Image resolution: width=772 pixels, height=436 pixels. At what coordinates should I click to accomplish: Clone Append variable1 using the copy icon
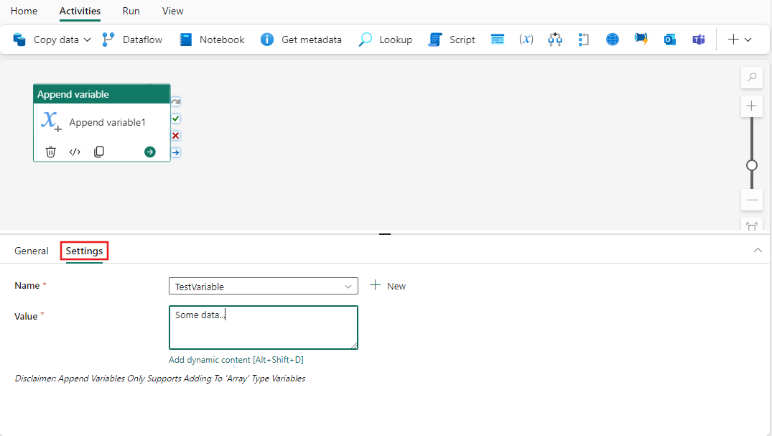click(x=98, y=152)
